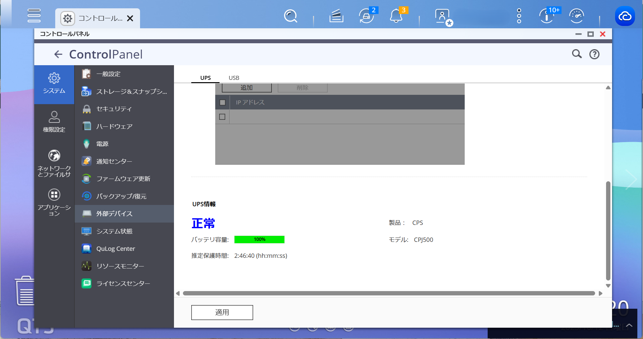643x339 pixels.
Task: Click the 適用 button
Action: 222,312
